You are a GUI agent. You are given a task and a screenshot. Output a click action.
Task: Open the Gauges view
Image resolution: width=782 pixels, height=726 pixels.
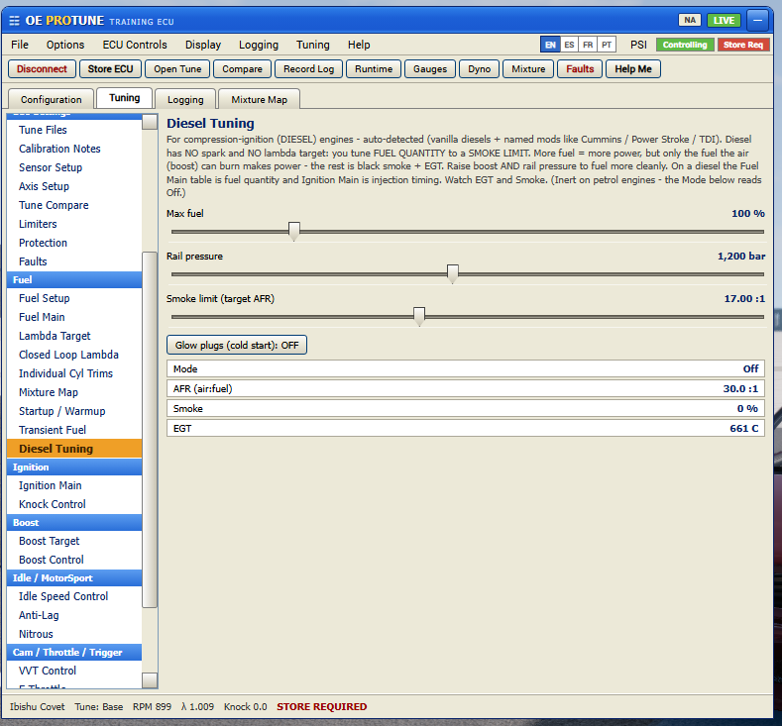[430, 68]
